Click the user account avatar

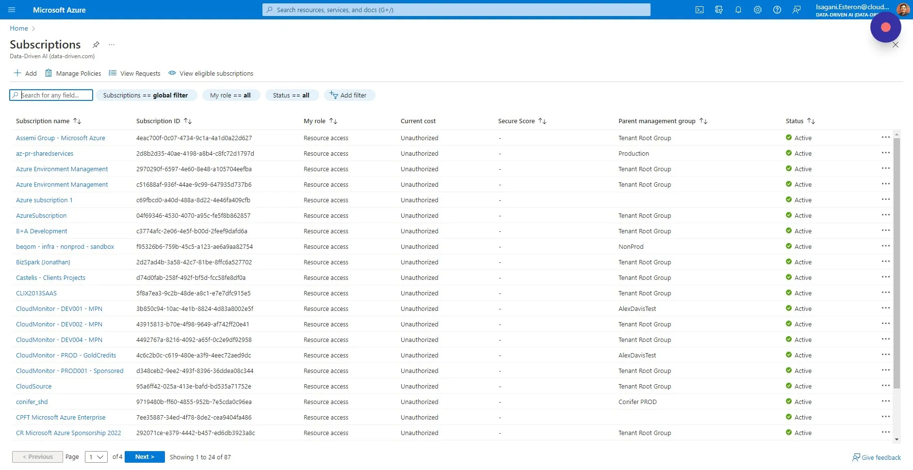[903, 9]
